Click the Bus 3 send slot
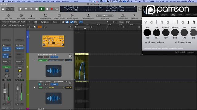197x110 pixels. pos(6,54)
